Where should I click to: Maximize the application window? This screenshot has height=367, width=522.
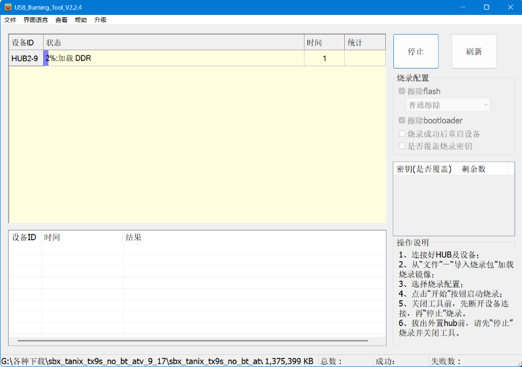486,7
